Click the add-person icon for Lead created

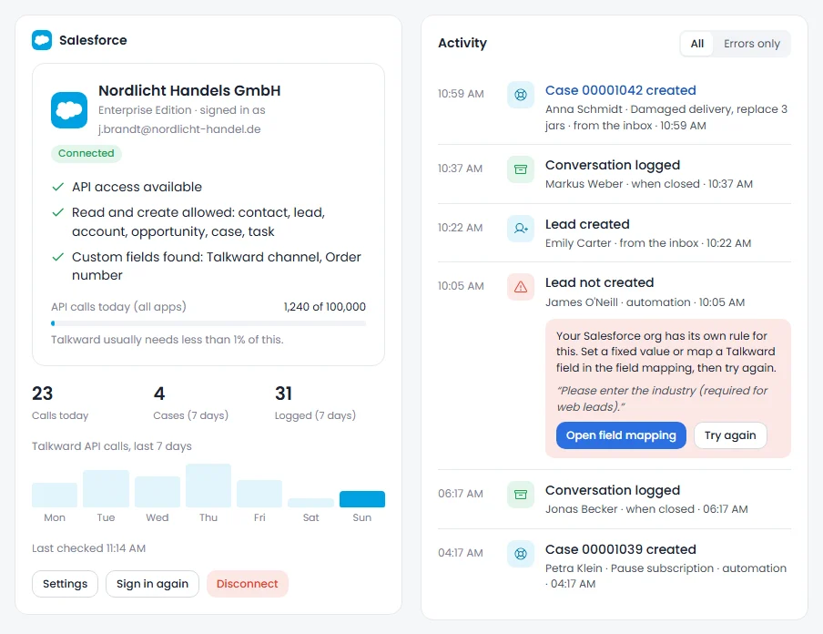pyautogui.click(x=521, y=228)
